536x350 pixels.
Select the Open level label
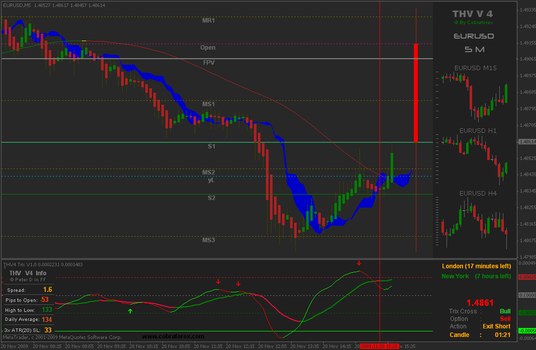coord(208,47)
